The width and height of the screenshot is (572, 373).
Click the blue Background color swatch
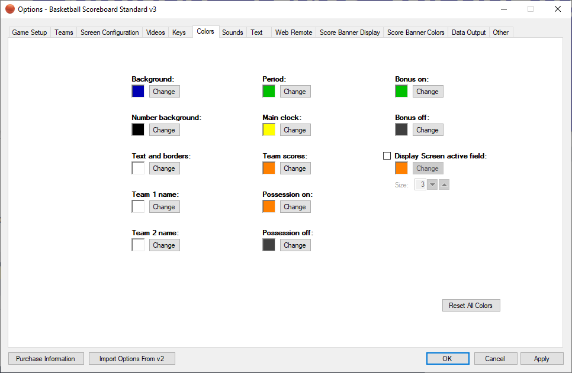[x=138, y=92]
